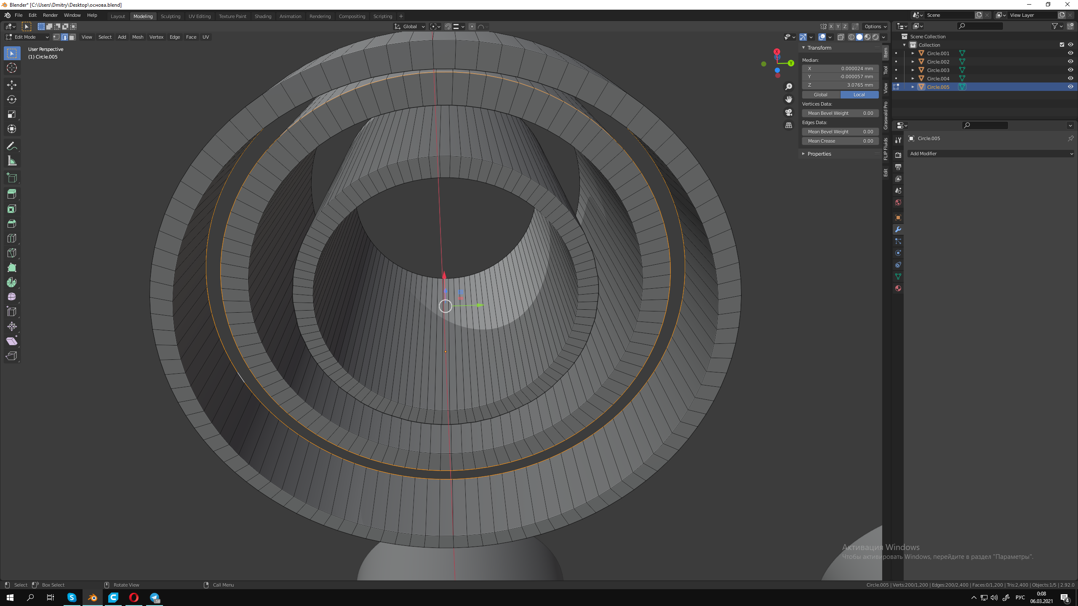
Task: Toggle proportional editing
Action: tap(472, 27)
